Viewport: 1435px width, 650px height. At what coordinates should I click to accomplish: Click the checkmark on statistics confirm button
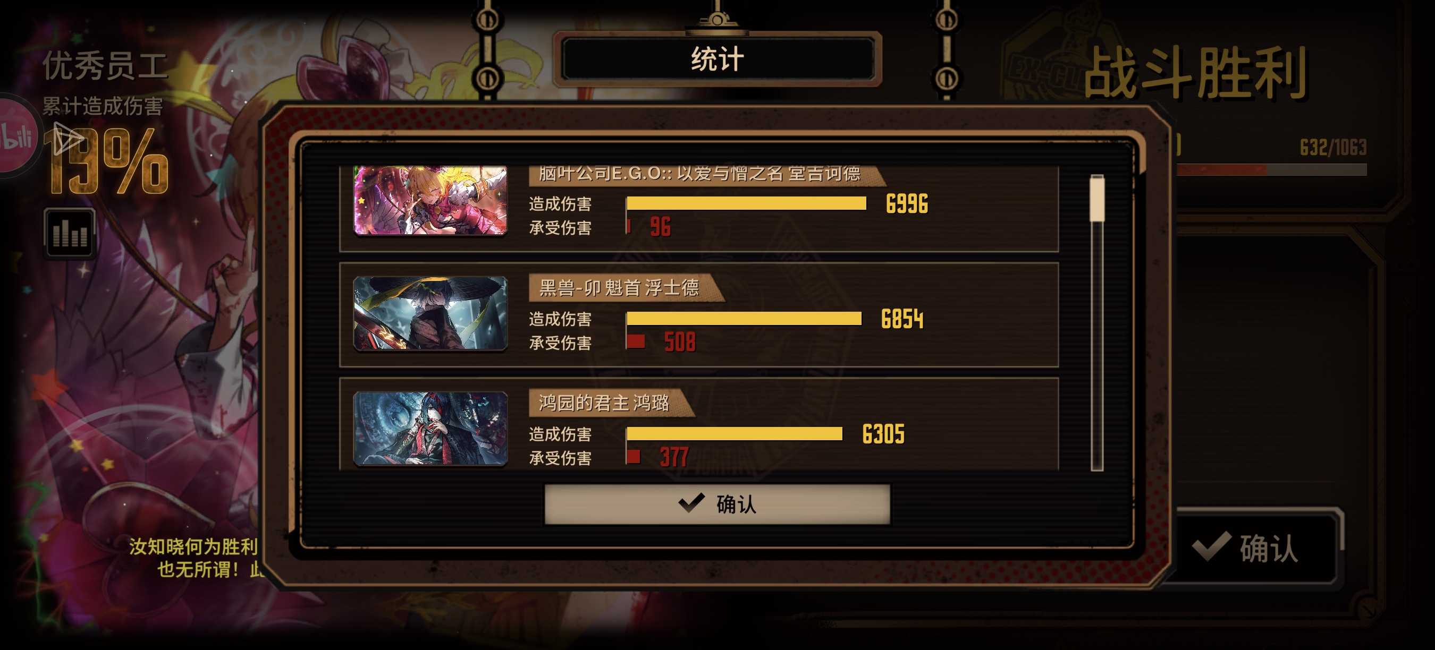691,503
